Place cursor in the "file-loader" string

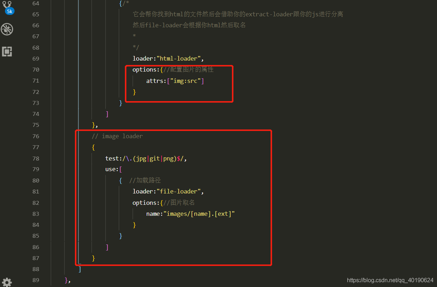(x=179, y=191)
